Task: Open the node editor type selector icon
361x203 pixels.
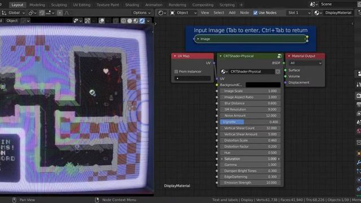Action: click(x=162, y=13)
